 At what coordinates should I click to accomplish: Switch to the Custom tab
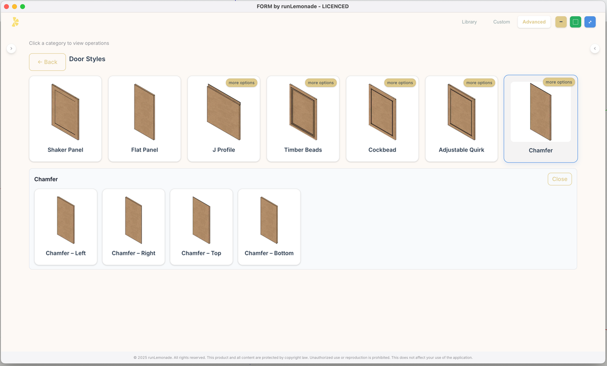point(501,22)
